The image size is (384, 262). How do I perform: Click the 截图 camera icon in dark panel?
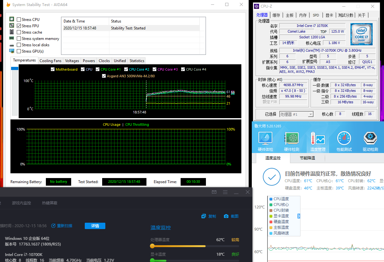pyautogui.click(x=226, y=216)
